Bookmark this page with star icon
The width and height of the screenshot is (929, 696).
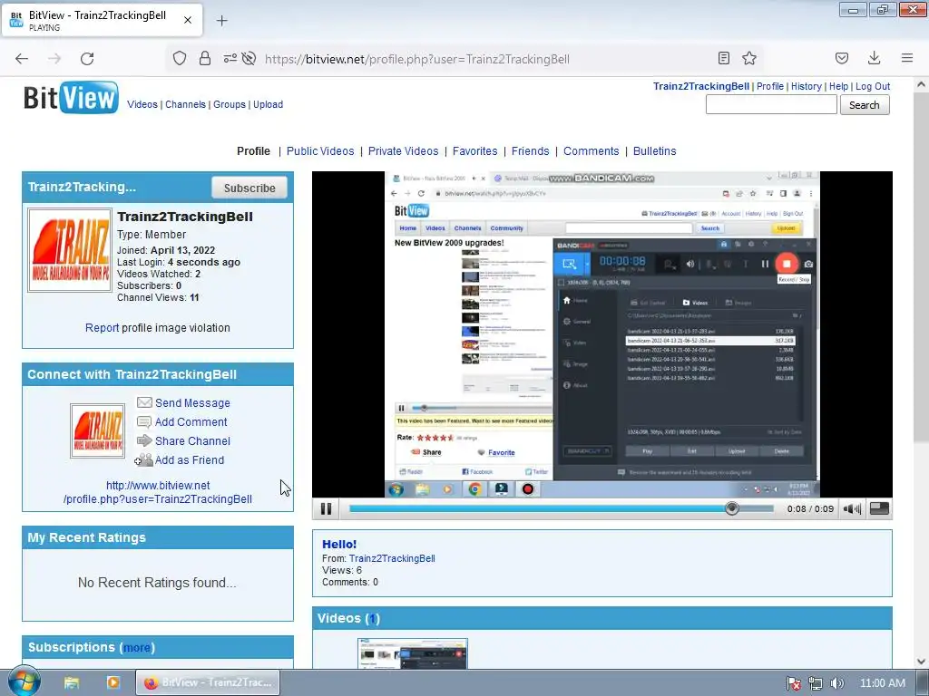[749, 58]
